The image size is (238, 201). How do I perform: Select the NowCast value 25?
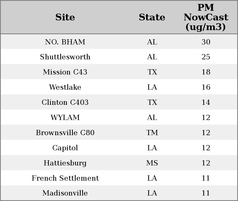click(x=206, y=57)
